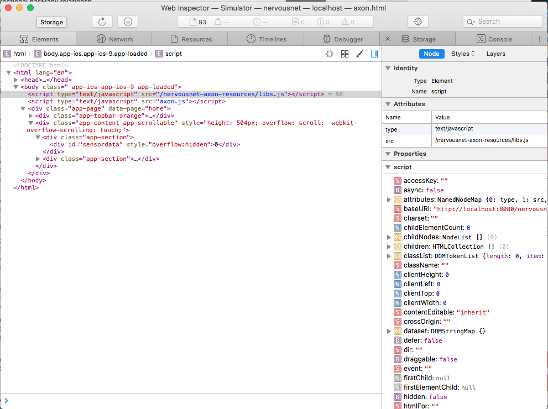Open the Timelines tab

pos(266,39)
